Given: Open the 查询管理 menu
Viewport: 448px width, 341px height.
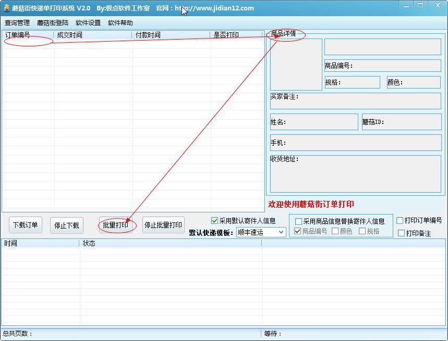Looking at the screenshot, I should point(17,23).
